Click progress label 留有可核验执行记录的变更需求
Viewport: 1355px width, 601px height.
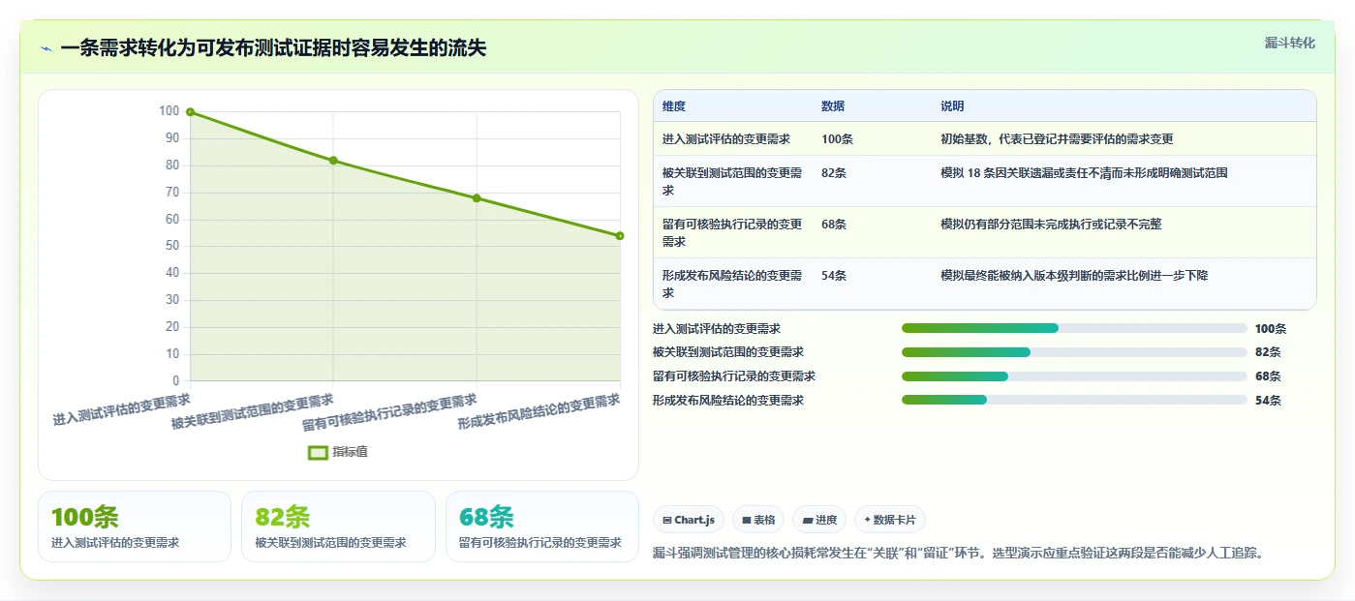point(734,376)
